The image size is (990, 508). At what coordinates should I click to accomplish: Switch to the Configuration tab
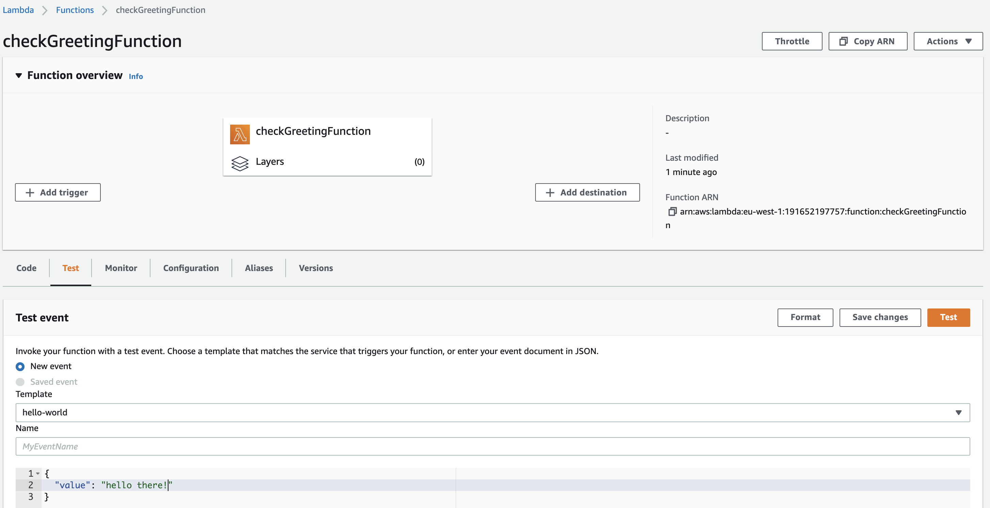click(191, 268)
